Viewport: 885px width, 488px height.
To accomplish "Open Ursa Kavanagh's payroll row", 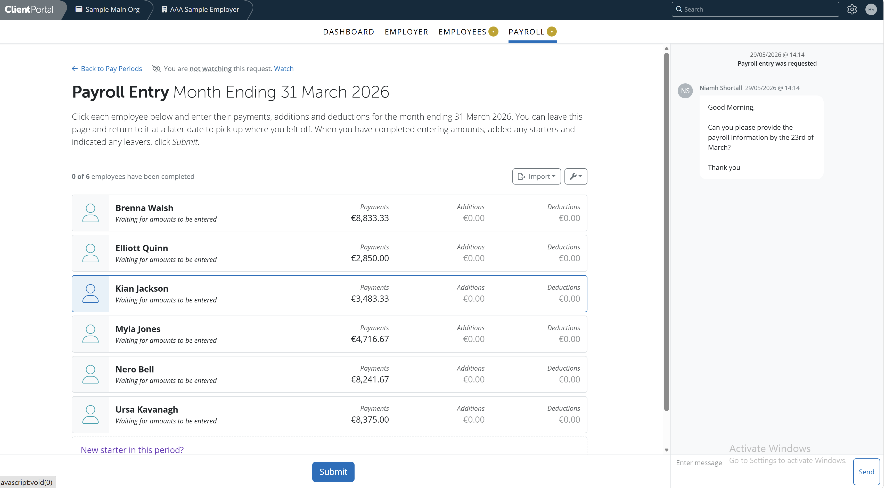I will pos(329,415).
